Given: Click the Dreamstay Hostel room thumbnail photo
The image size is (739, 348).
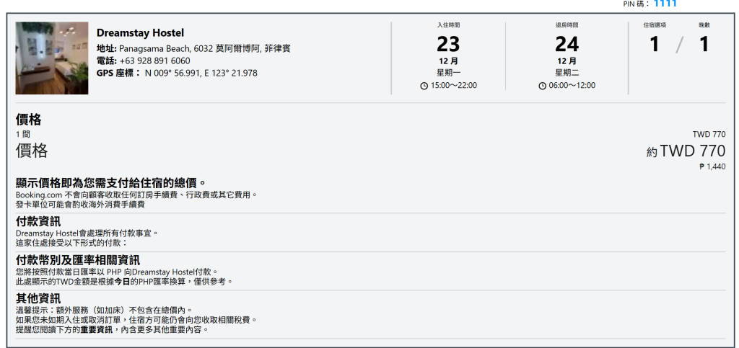Looking at the screenshot, I should [52, 58].
